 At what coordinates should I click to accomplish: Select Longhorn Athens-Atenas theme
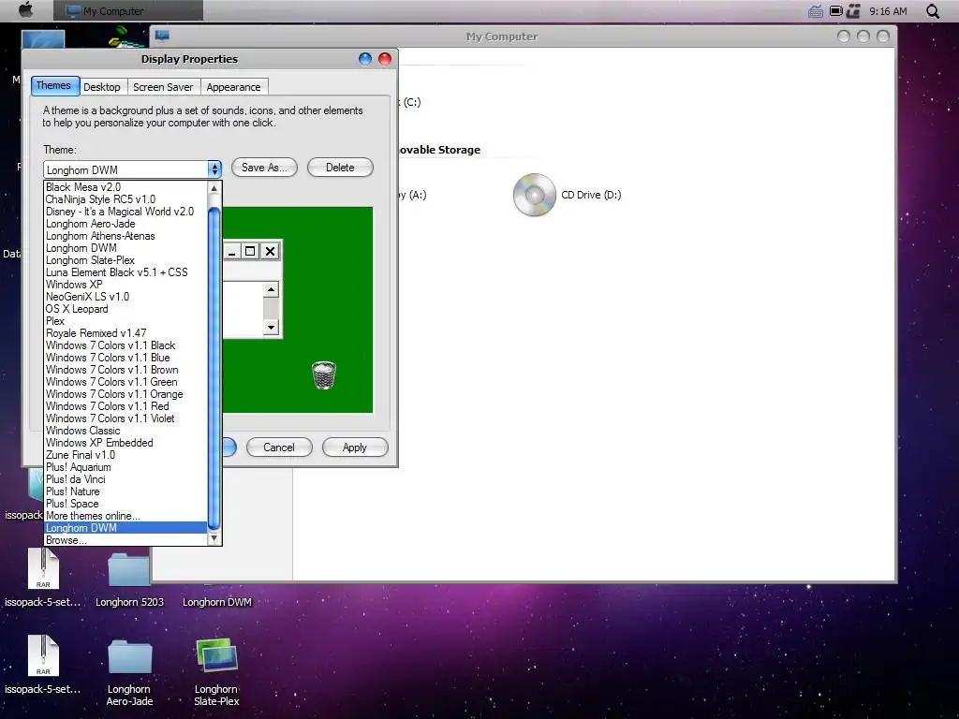(126, 236)
